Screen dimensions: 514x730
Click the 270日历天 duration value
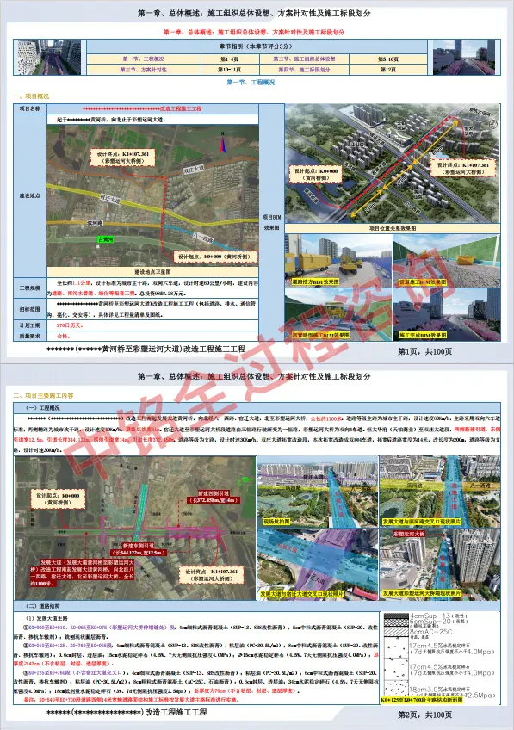[x=70, y=325]
